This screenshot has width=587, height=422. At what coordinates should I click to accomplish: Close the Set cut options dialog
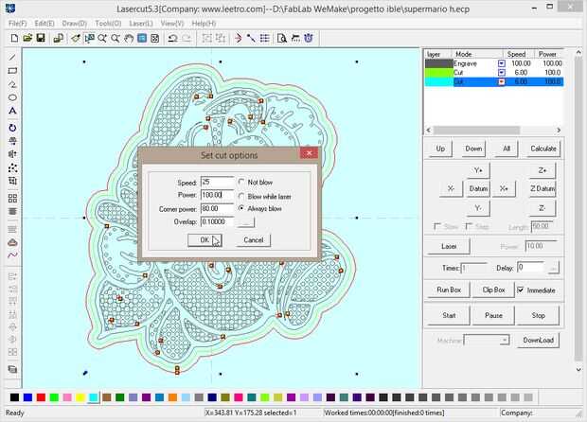(309, 153)
